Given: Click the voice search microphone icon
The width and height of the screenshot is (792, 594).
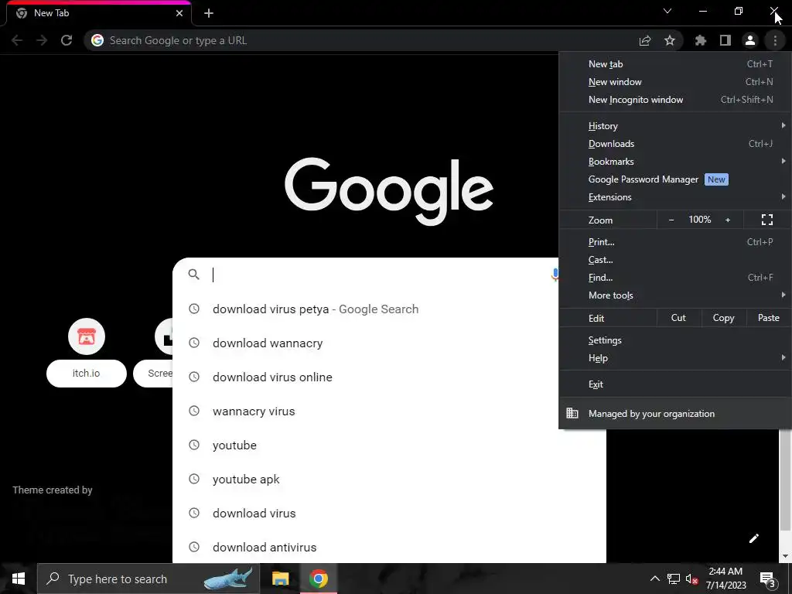Looking at the screenshot, I should coord(555,275).
